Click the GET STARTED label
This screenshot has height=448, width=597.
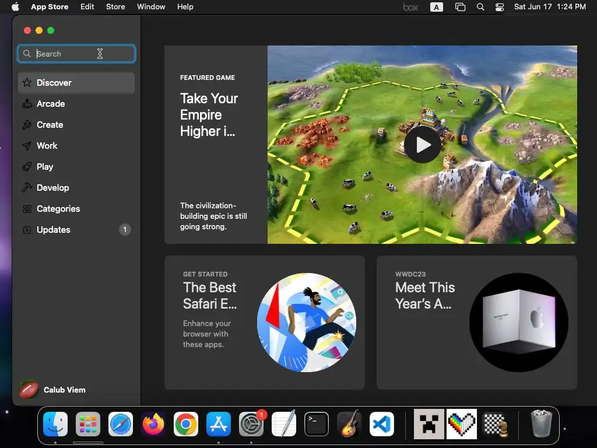205,274
